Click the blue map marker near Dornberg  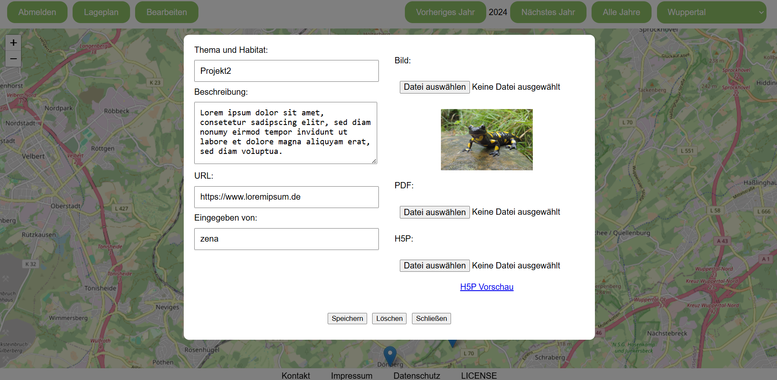[x=390, y=355]
